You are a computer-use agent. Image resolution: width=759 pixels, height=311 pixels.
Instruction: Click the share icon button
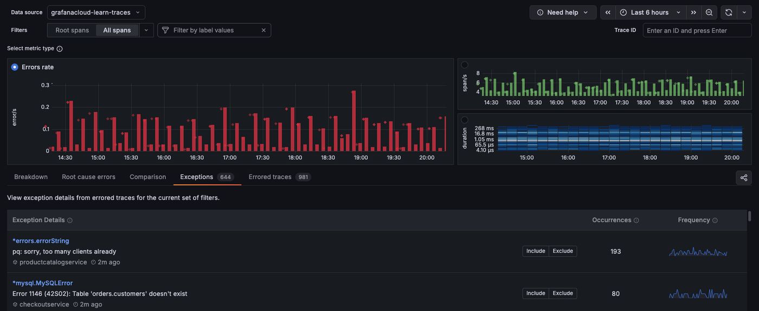pos(743,178)
